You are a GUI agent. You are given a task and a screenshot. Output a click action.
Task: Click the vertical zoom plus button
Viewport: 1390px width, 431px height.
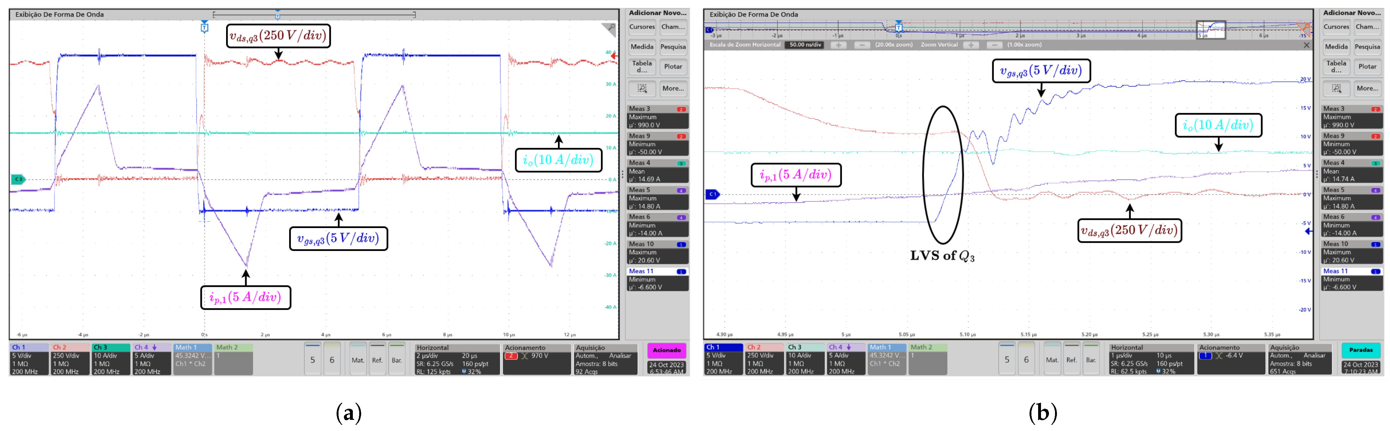point(971,45)
